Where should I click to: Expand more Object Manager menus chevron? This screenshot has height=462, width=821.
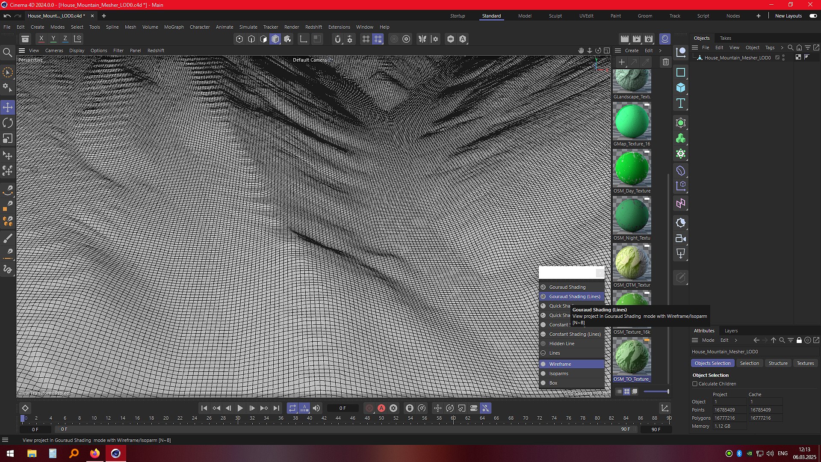click(x=782, y=47)
